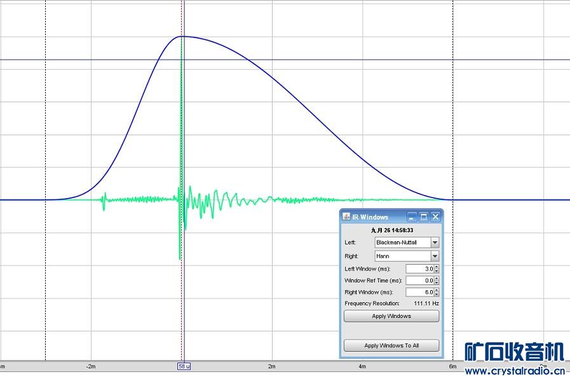
Task: Focus the Window Ref Time (ms) field
Action: 419,281
